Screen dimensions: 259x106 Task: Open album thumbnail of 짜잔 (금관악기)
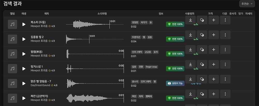tap(12, 98)
